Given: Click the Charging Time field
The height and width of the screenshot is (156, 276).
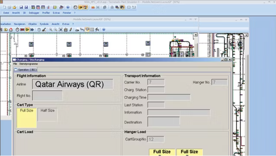Looking at the screenshot, I should click(x=169, y=97).
